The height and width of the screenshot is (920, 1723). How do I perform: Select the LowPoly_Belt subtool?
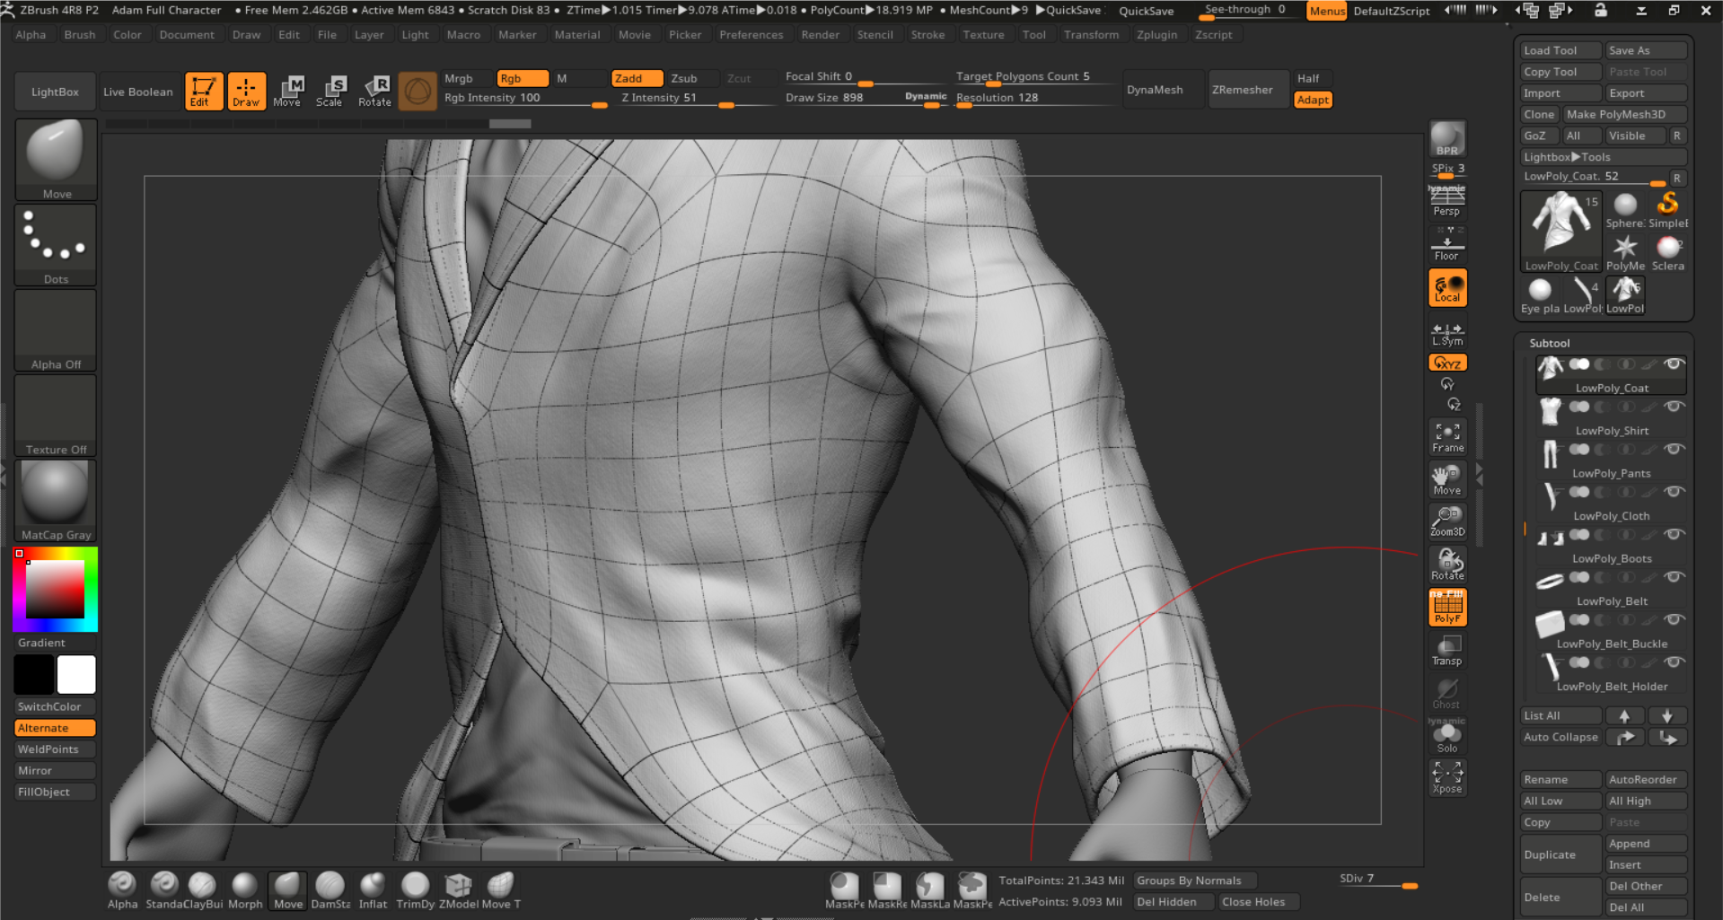click(x=1611, y=589)
